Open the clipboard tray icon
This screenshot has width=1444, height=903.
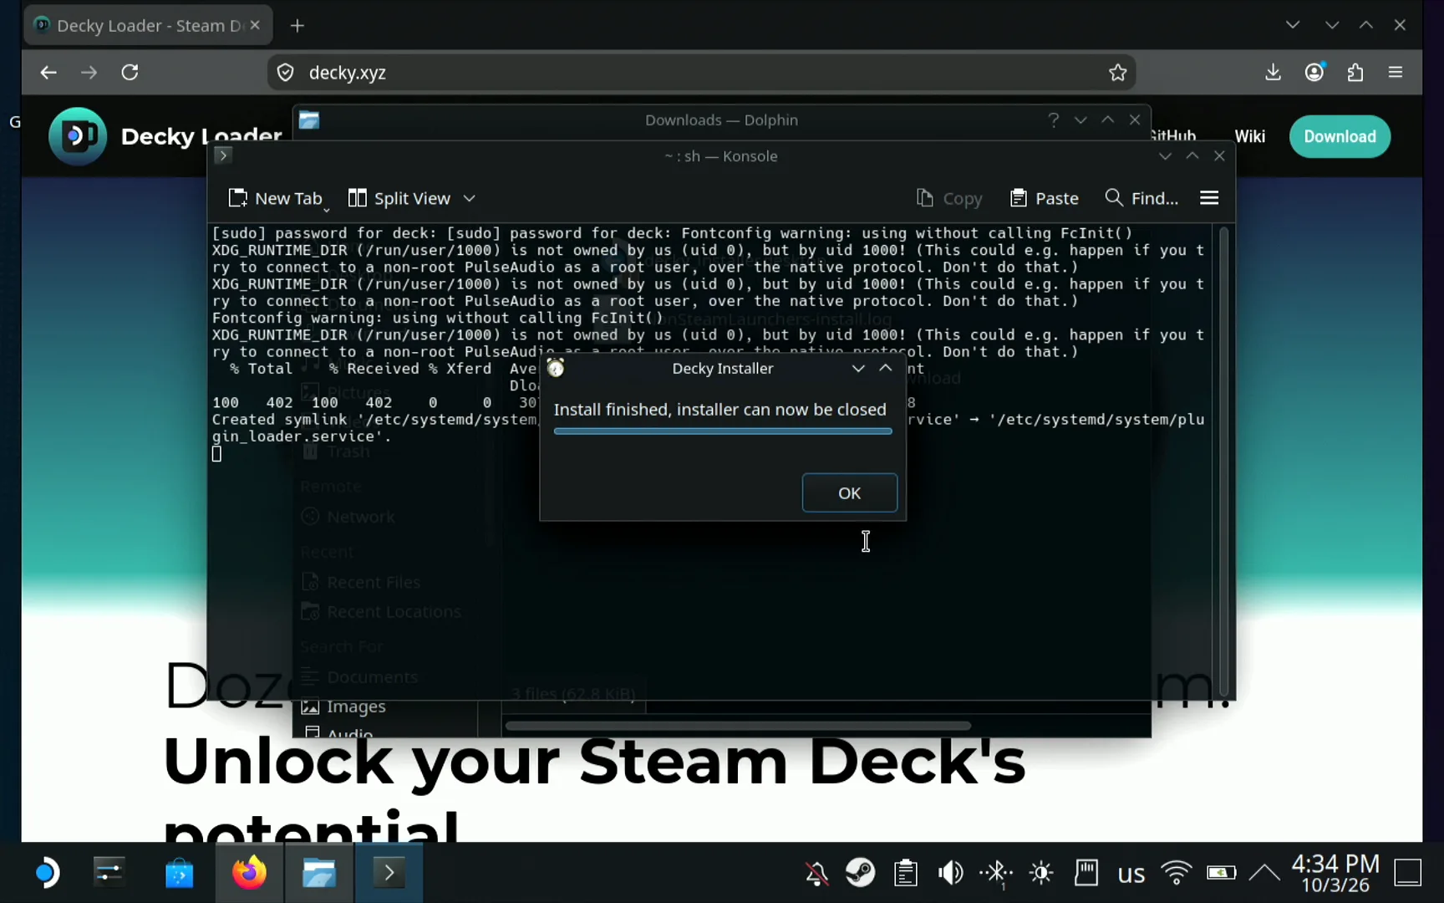click(x=905, y=873)
